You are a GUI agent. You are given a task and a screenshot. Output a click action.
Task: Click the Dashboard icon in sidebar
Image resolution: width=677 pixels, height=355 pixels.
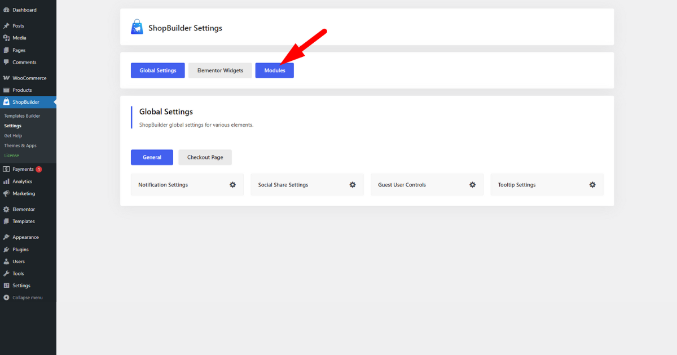[6, 10]
